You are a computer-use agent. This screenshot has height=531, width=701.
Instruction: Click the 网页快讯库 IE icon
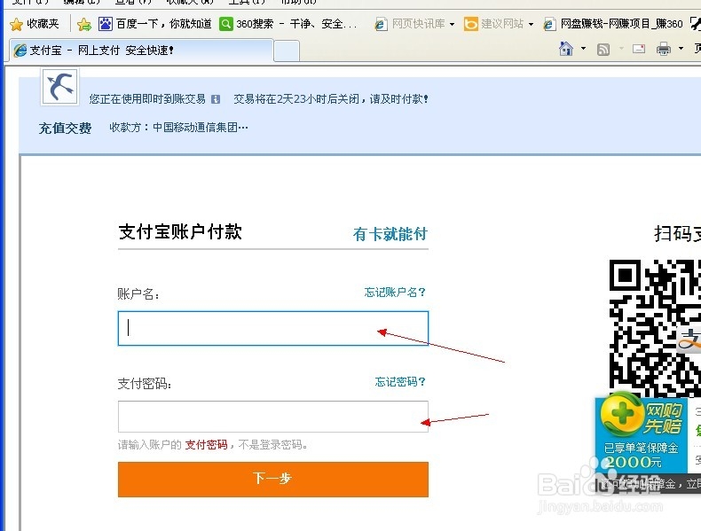[381, 24]
